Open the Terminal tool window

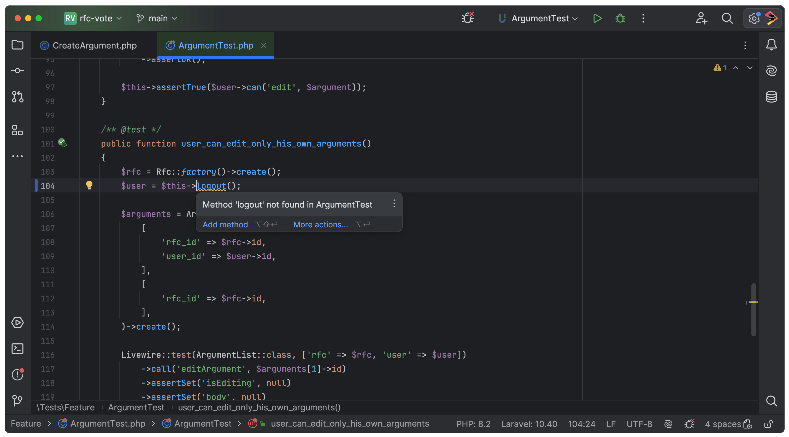click(x=17, y=349)
